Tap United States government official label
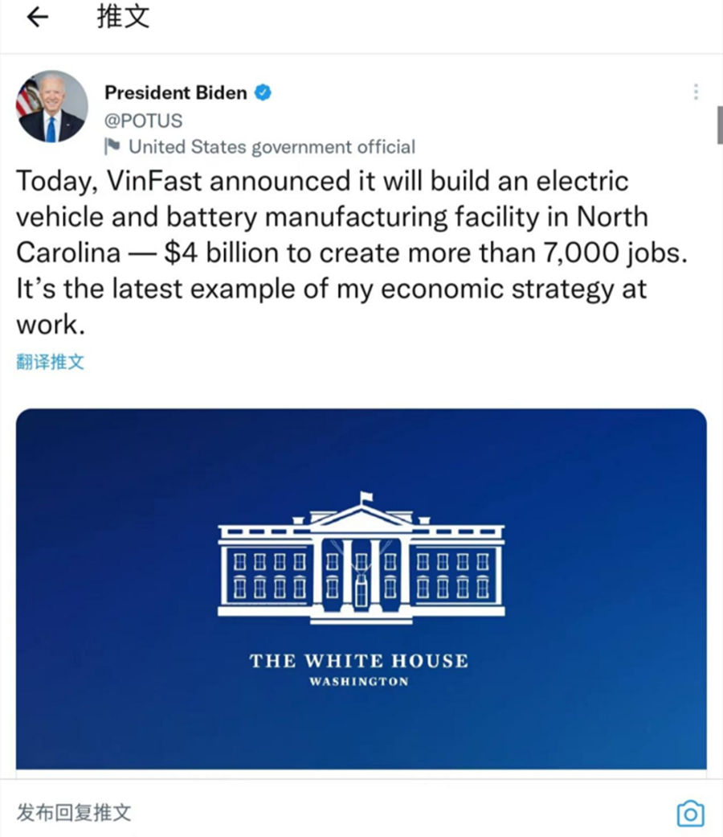The height and width of the screenshot is (837, 723). 272,146
